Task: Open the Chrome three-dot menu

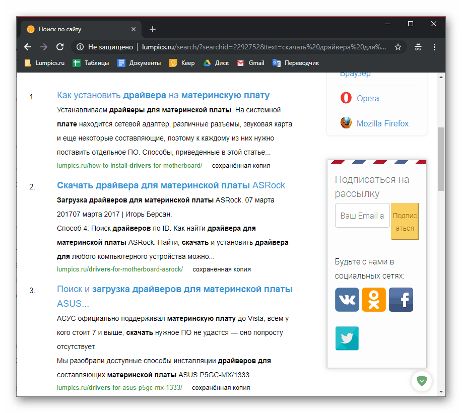Action: [434, 47]
